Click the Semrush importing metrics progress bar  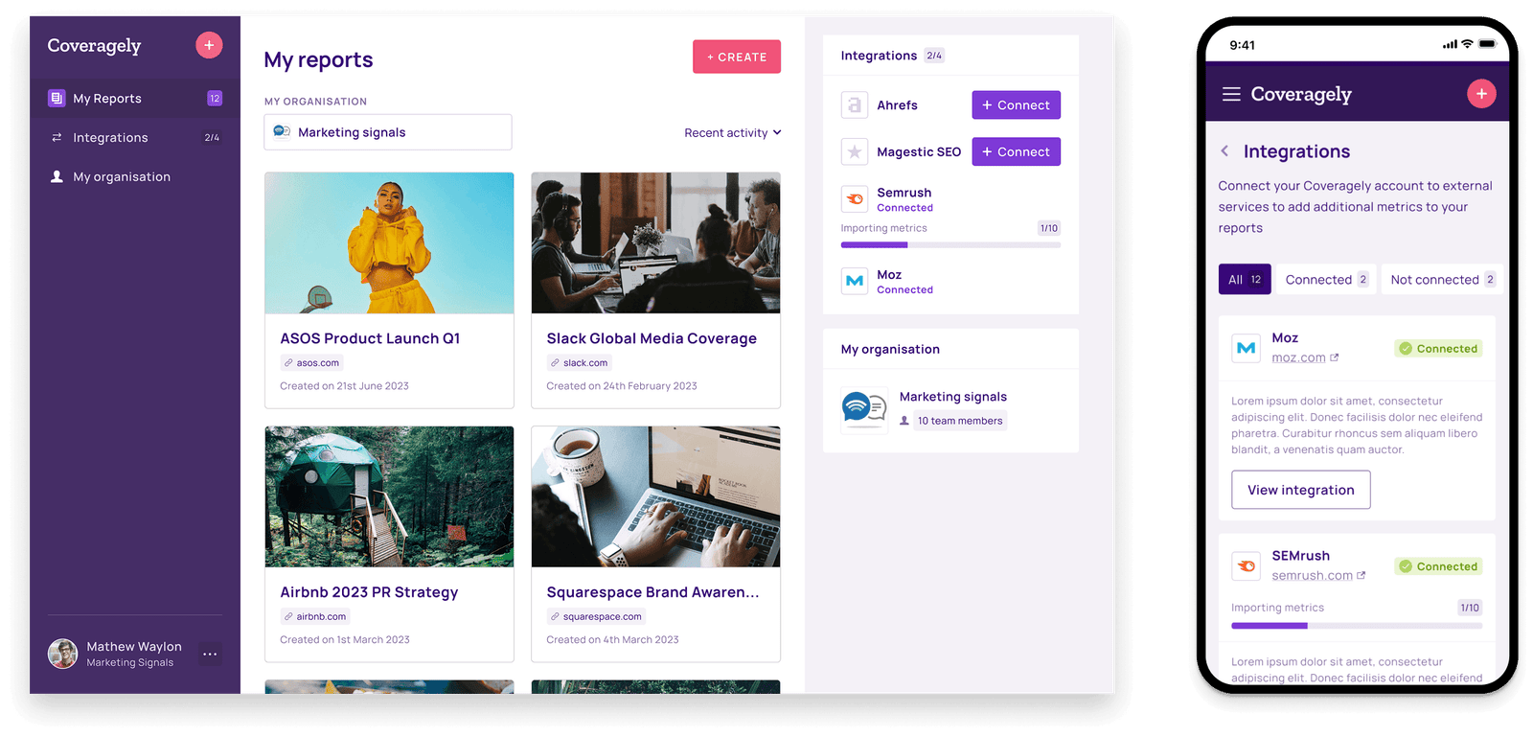(x=950, y=245)
